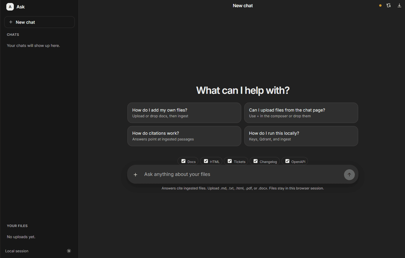This screenshot has width=405, height=258.
Task: Click the "Answers cite ingested files" note
Action: 243,188
